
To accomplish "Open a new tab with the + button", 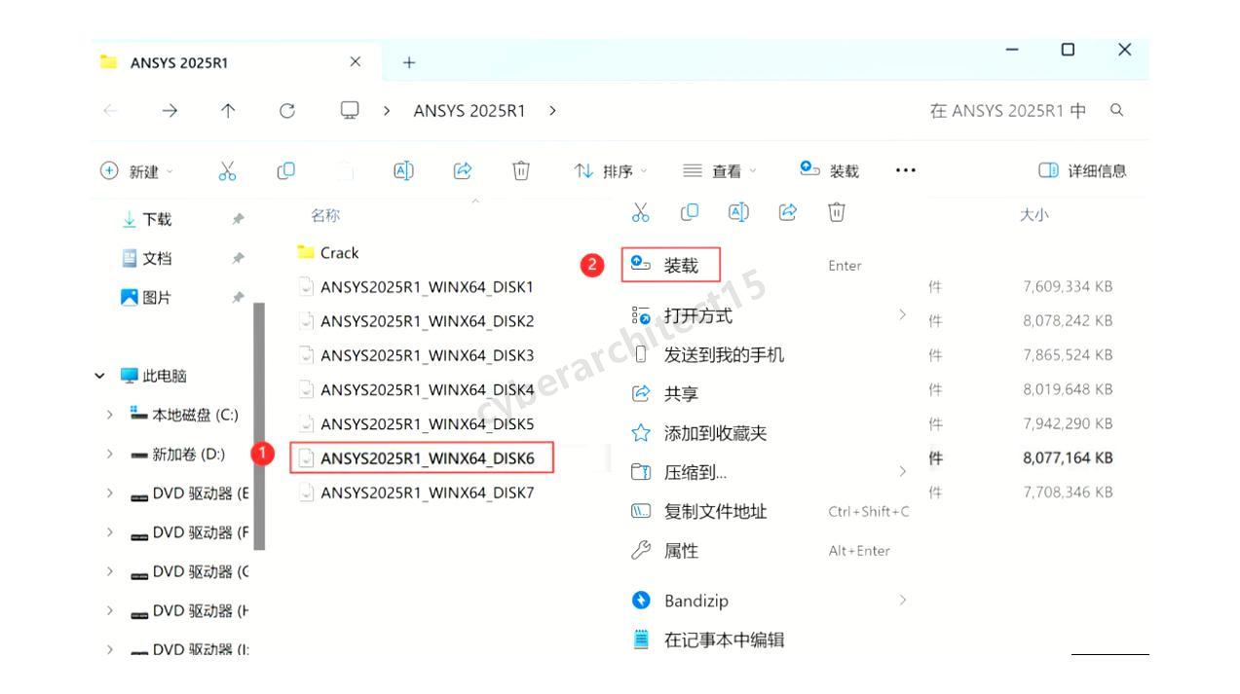I will [408, 60].
